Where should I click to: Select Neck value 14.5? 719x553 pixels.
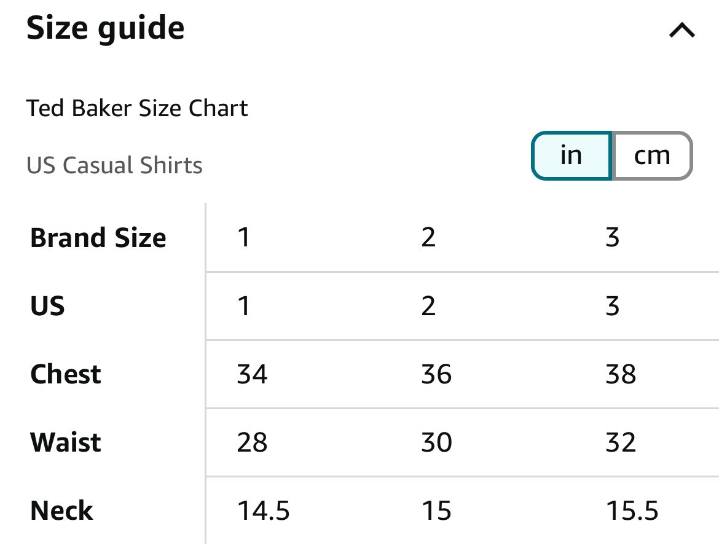tap(263, 511)
